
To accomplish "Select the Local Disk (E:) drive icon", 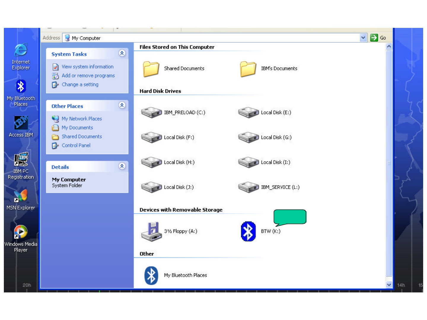I will [248, 113].
